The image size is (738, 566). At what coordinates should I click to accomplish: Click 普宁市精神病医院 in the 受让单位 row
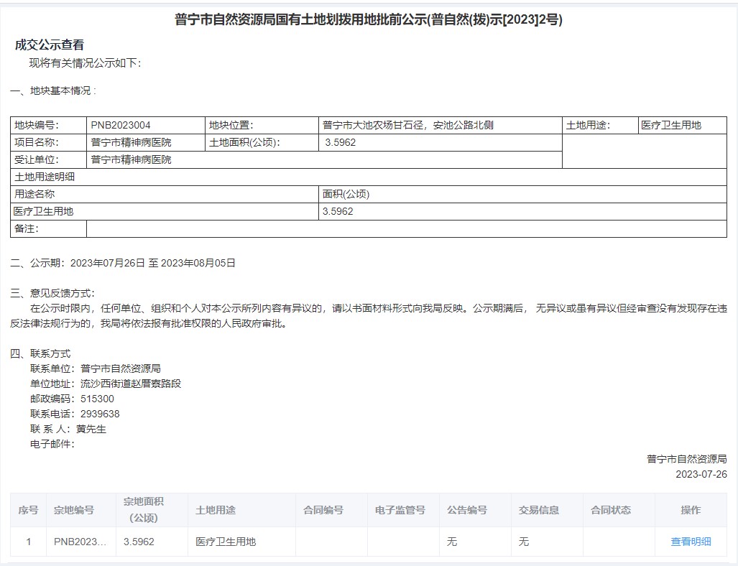(131, 159)
